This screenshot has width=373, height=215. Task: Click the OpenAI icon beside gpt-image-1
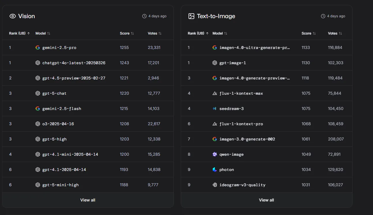(x=215, y=63)
